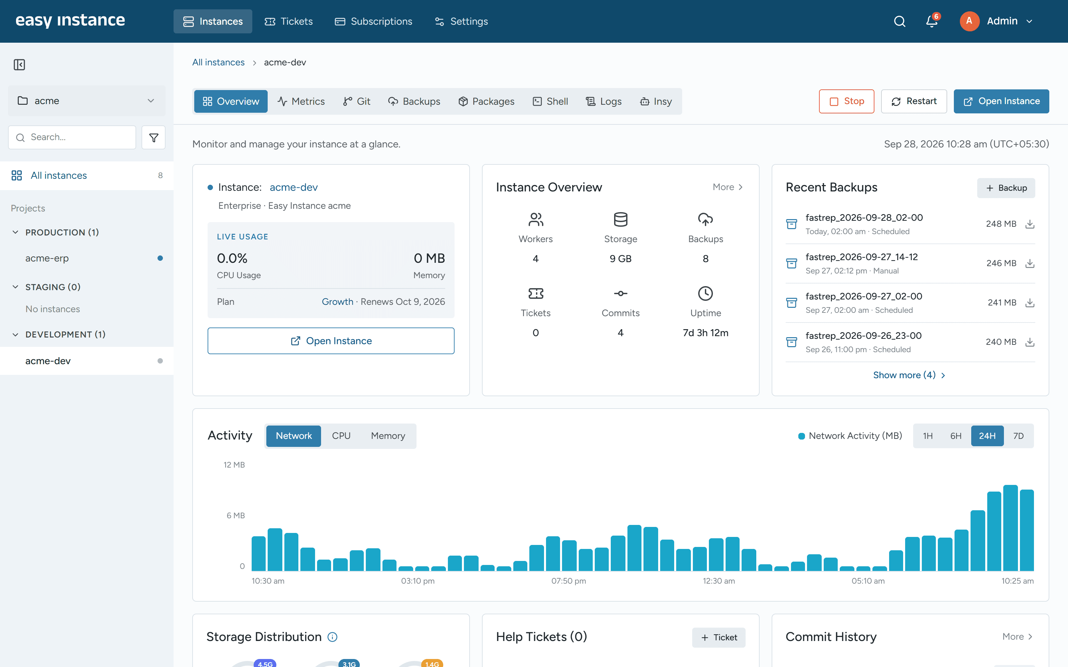Download fastrep_2026-09-27_02-00 backup

pos(1030,302)
